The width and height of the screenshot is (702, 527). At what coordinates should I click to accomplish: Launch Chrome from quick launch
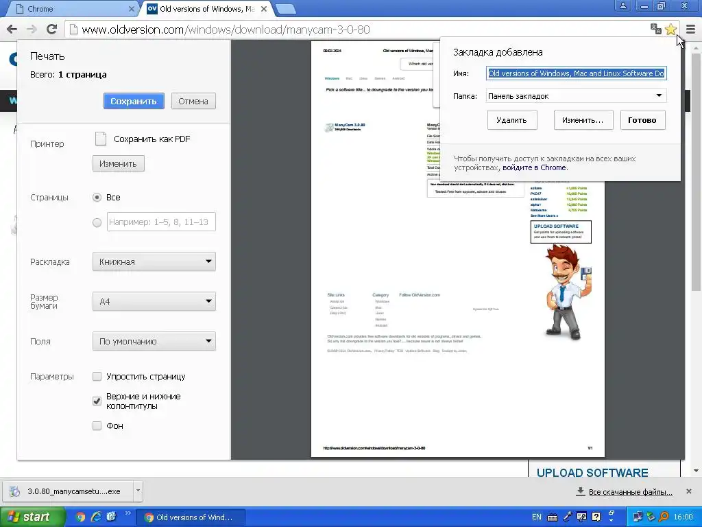point(81,517)
